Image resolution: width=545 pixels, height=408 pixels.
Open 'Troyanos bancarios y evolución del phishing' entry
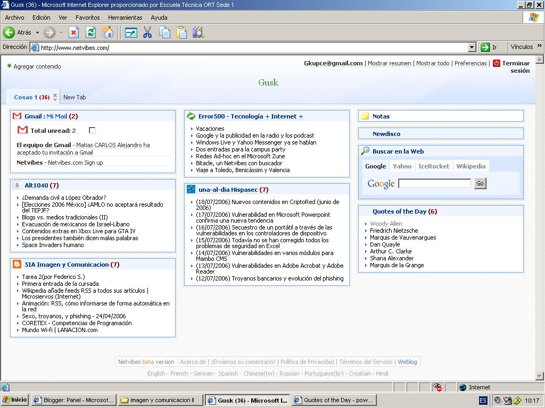[x=270, y=278]
